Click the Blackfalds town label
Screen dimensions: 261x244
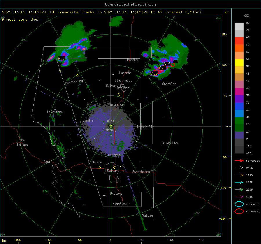click(x=123, y=80)
